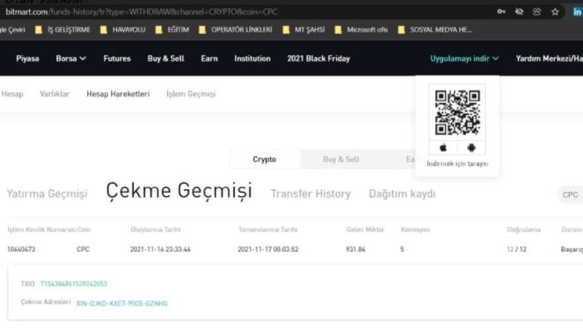Click the QR code image
Viewport: 583px width, 328px height.
458,112
